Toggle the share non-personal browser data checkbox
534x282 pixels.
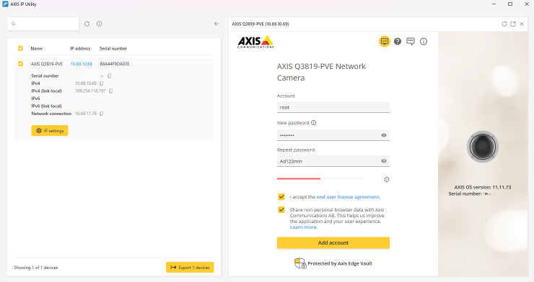(x=281, y=209)
